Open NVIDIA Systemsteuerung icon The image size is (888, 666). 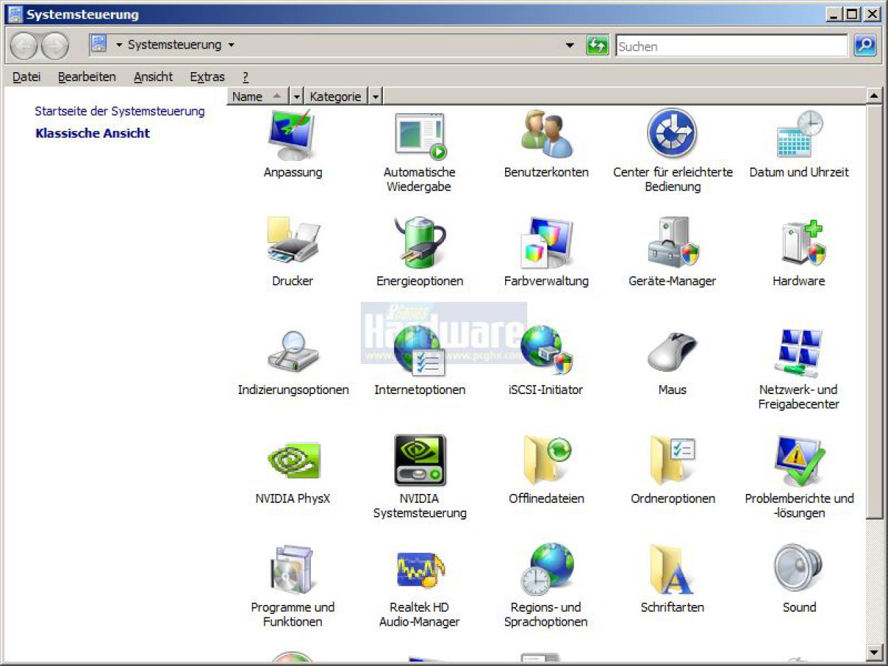coord(420,460)
